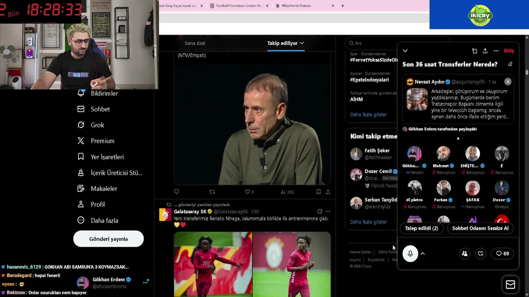Image resolution: width=529 pixels, height=297 pixels.
Task: Share the Space via upload icon
Action: pyautogui.click(x=485, y=51)
